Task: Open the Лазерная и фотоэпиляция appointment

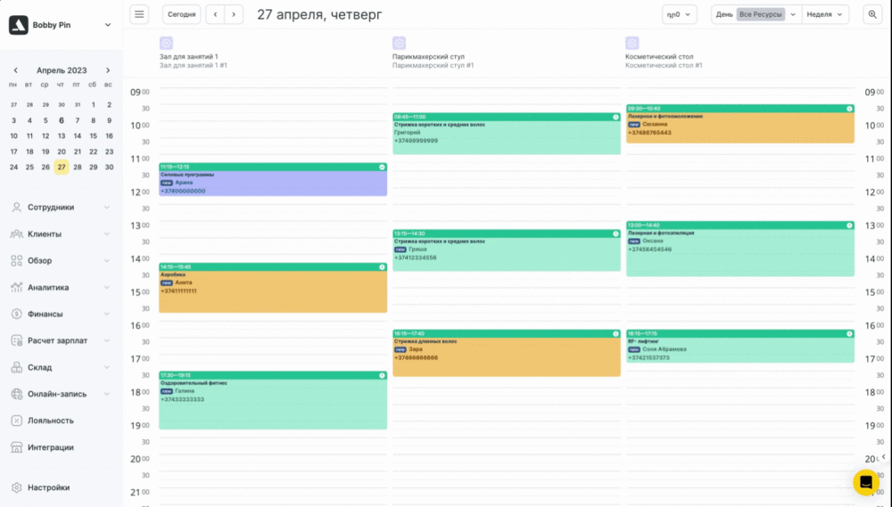Action: [x=740, y=249]
